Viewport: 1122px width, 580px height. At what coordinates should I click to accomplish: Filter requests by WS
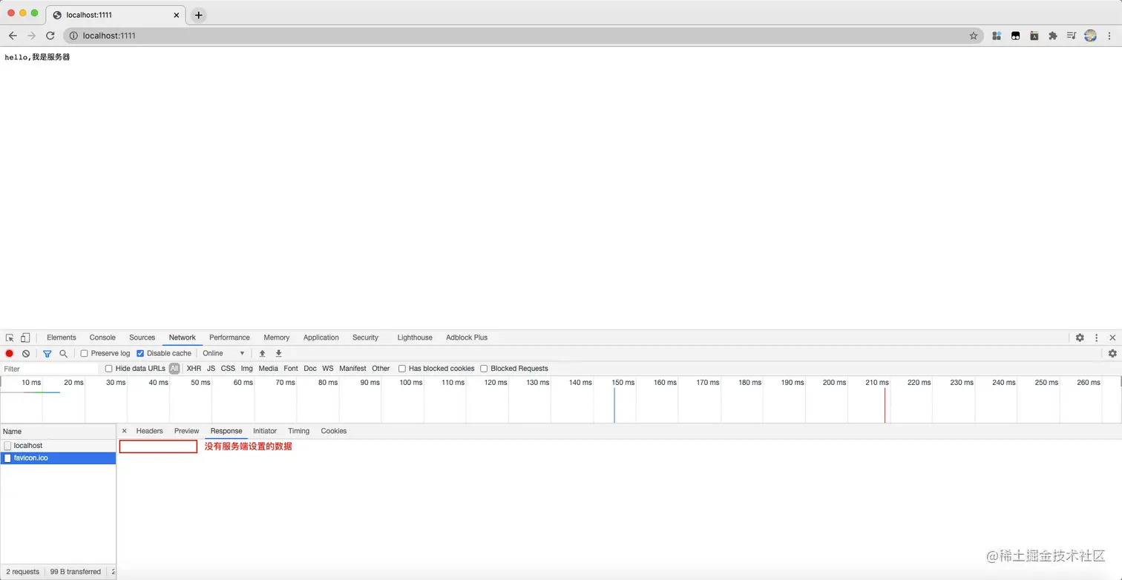click(328, 369)
